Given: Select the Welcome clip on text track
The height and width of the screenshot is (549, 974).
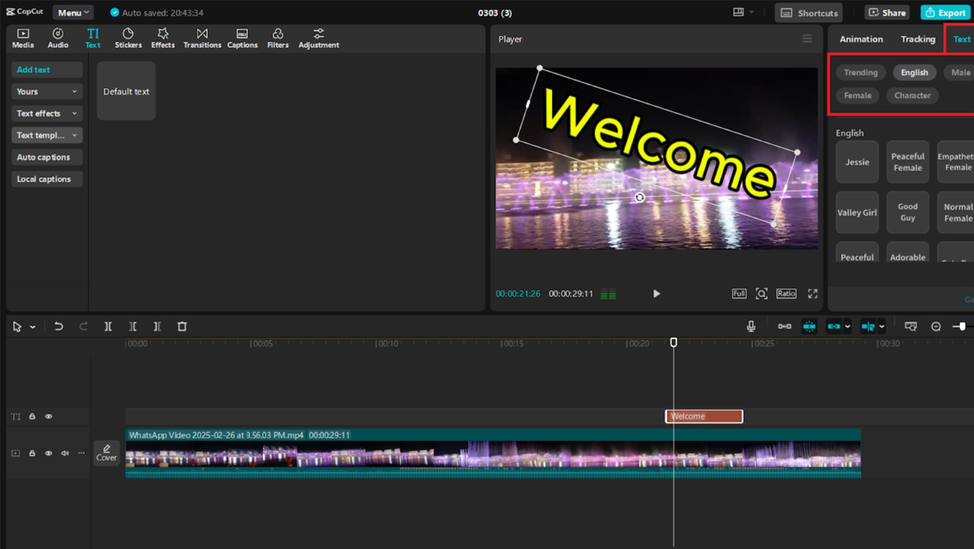Looking at the screenshot, I should [x=704, y=417].
